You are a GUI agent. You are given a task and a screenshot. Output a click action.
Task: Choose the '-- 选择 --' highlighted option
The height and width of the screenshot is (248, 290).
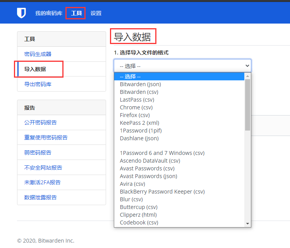point(179,76)
